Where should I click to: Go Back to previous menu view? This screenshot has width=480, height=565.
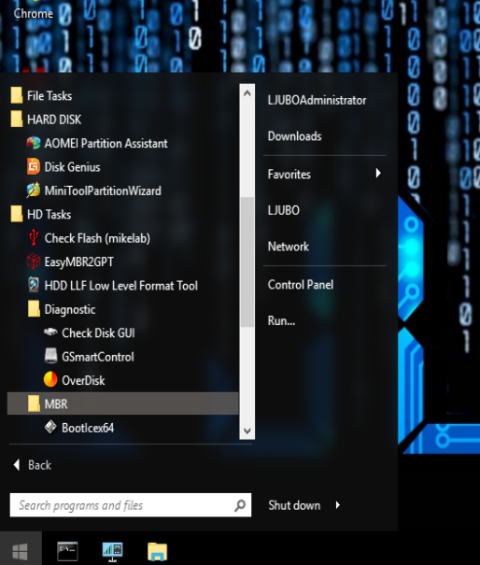point(33,465)
